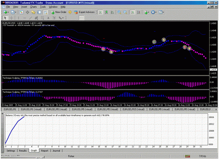
Task: Click the Expert Advisors button
Action: [84, 12]
